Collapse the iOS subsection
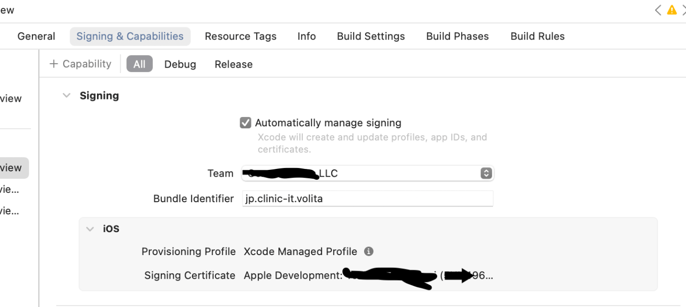 (90, 229)
